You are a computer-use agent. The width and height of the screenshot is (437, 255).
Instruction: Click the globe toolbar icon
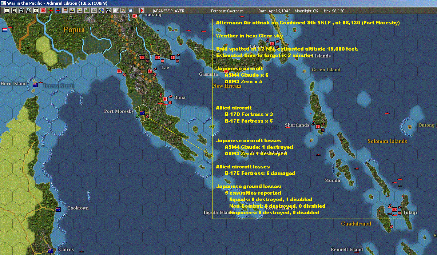point(102,11)
